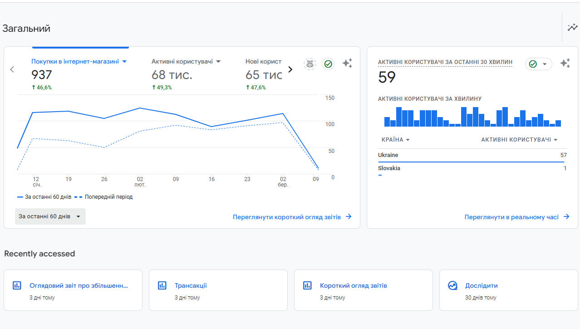Click explore icon on Дослідити card
This screenshot has width=580, height=329.
452,285
